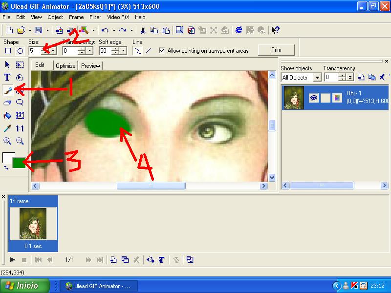Click Ulead GIF Animator taskbar button
This screenshot has width=391, height=293.
[98, 286]
